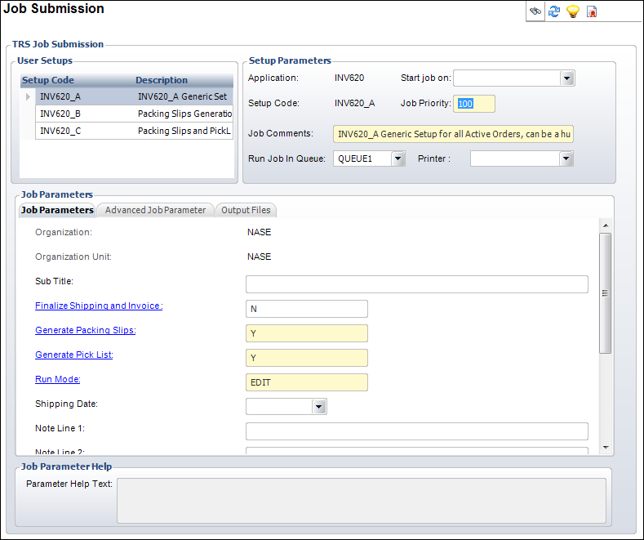Select the INV620_A row arrow indicator
This screenshot has height=540, width=644.
coord(29,96)
